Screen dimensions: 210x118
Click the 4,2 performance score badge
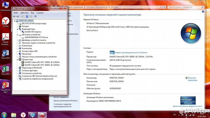(x=112, y=53)
